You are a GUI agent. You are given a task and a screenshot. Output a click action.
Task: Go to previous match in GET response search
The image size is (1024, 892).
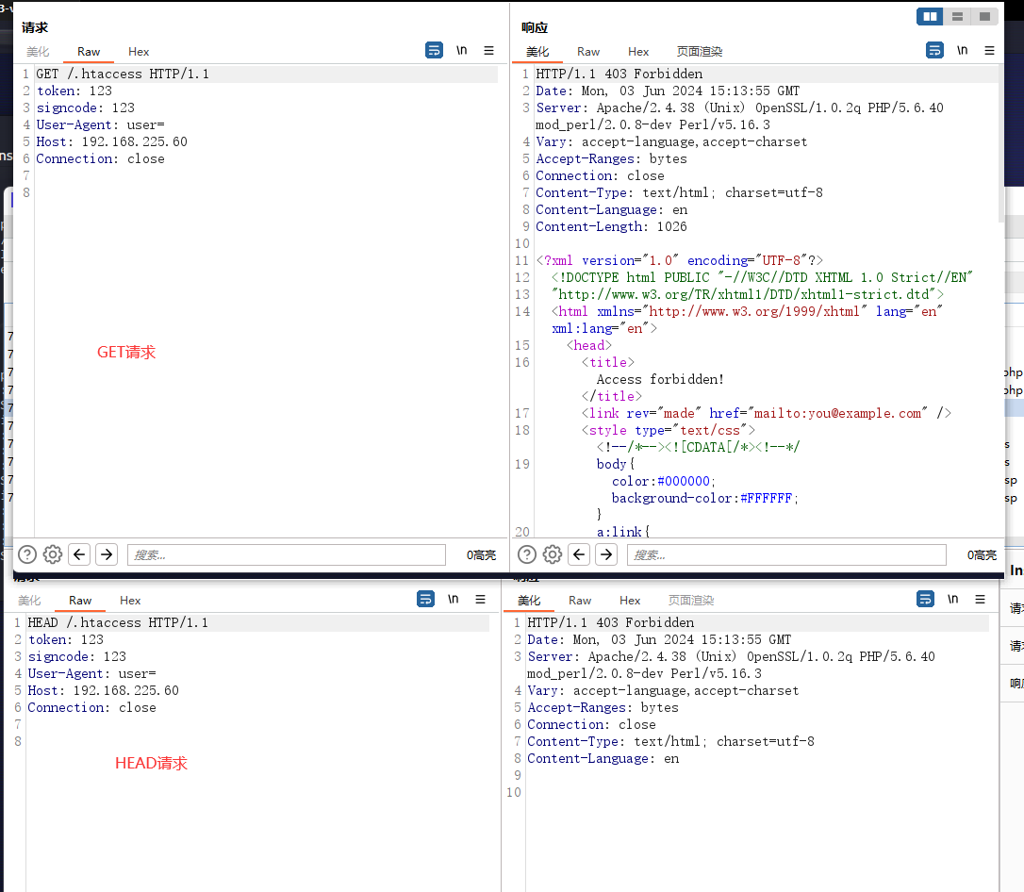pos(579,554)
